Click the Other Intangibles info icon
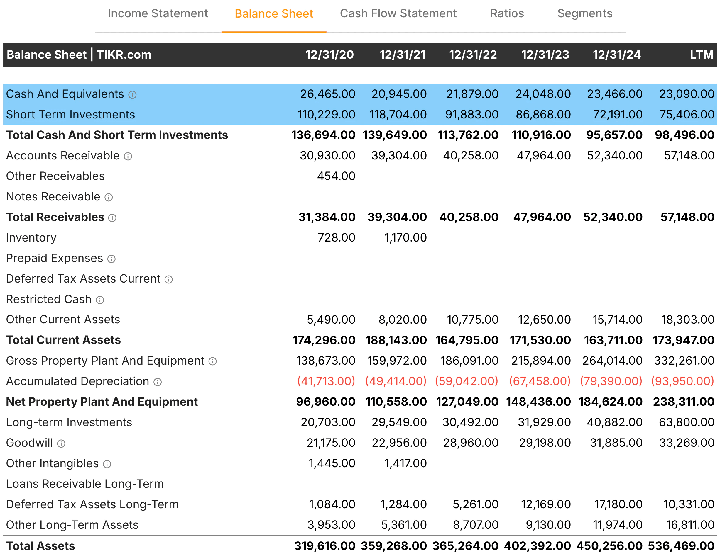This screenshot has height=554, width=720. click(107, 464)
